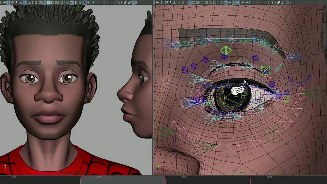Click Bookmarks icon in left viewport toolbar
327x184 pixels.
pyautogui.click(x=17, y=3)
